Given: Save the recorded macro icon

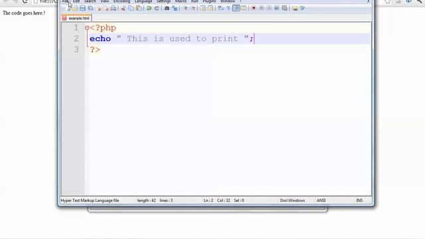Looking at the screenshot, I should click(x=284, y=9).
